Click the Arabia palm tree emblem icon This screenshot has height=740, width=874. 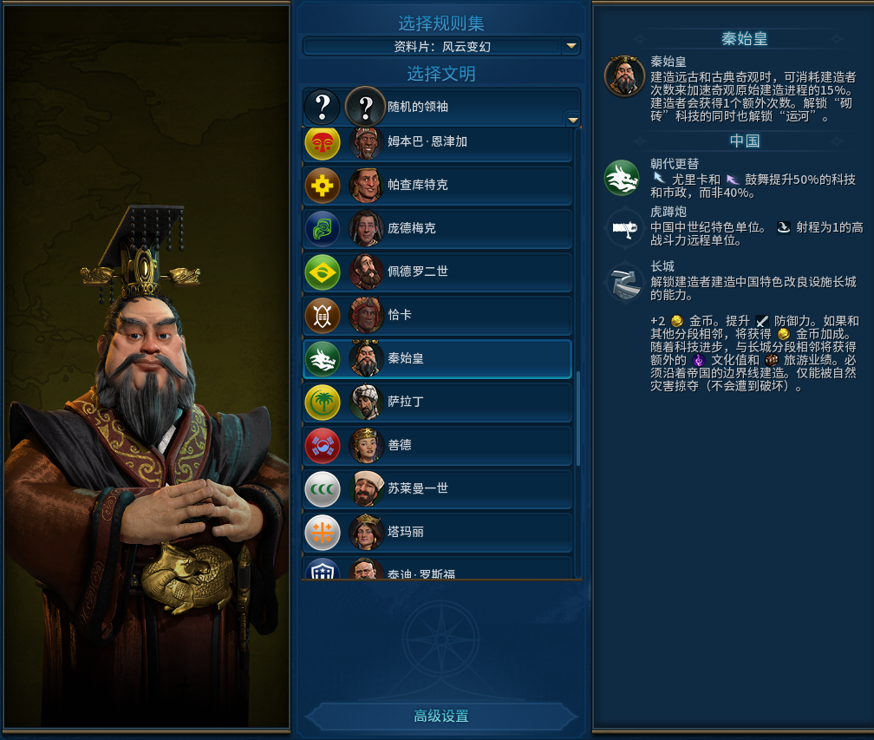point(323,402)
